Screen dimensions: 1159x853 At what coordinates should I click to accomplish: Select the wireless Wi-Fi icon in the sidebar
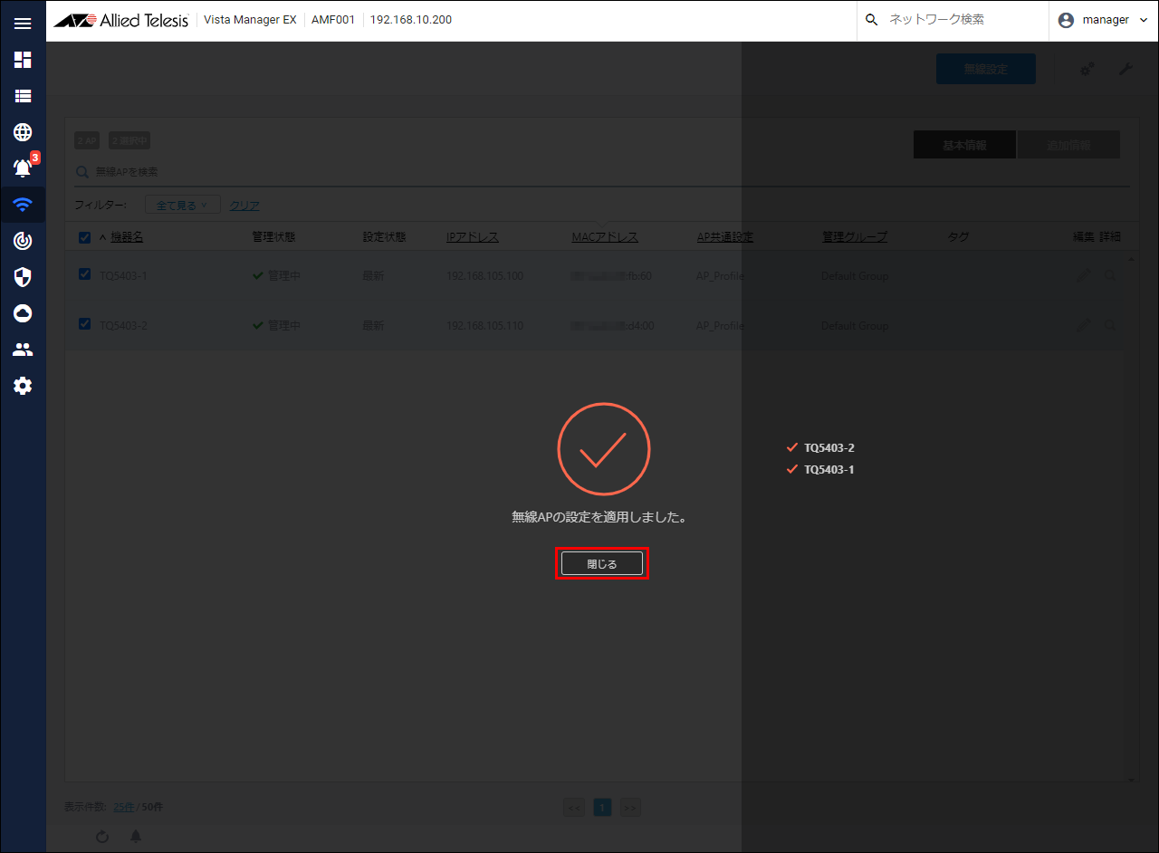[23, 205]
